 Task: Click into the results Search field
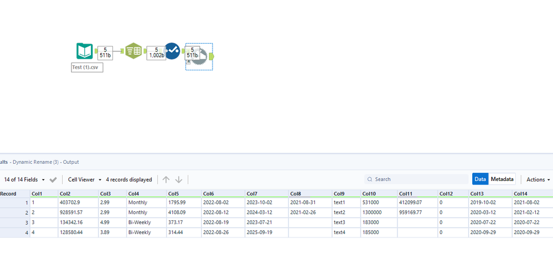pos(416,179)
